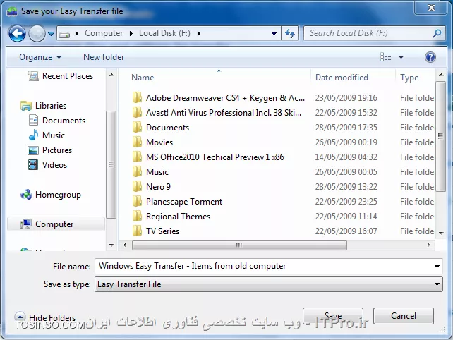Expand the arrow after Local Disk (F:)
This screenshot has height=340, width=453.
[199, 34]
